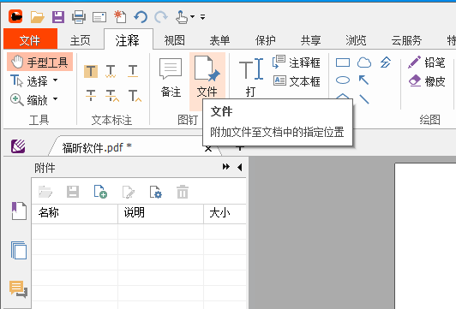Undo the last action
The width and height of the screenshot is (456, 309).
pyautogui.click(x=141, y=17)
